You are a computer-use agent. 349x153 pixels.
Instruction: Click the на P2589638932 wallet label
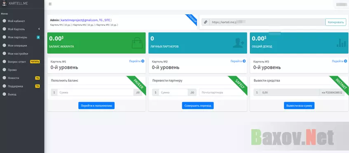click(x=332, y=93)
